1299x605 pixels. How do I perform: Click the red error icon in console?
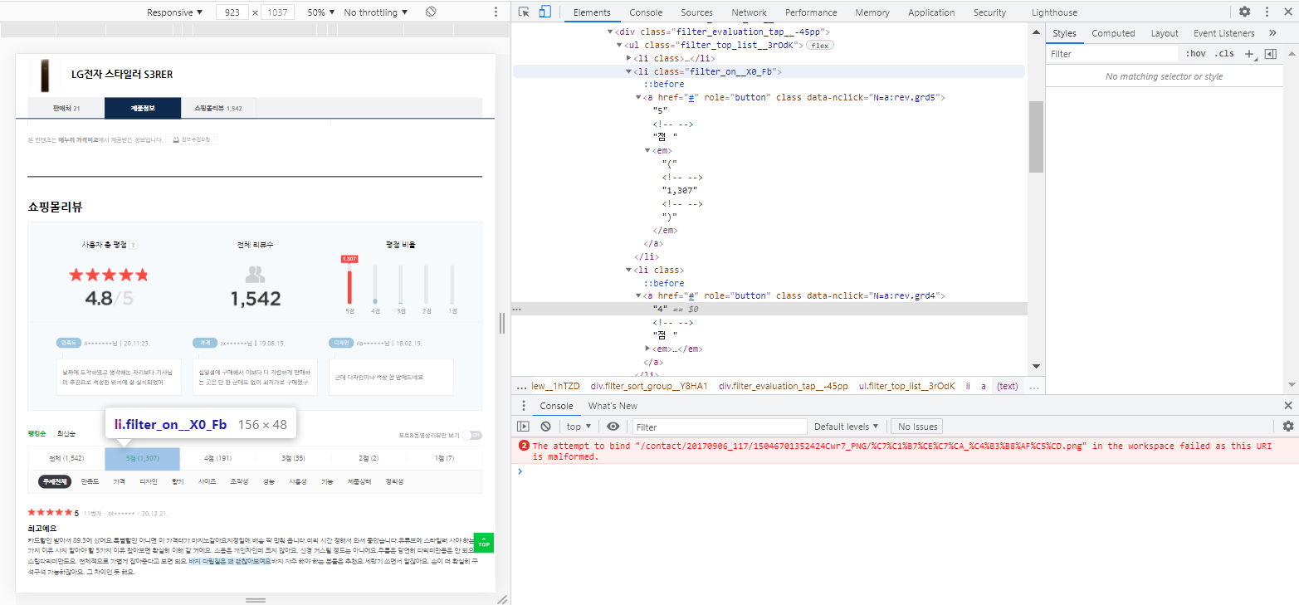click(x=524, y=446)
